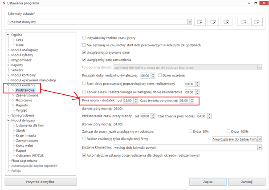Toggle the Dyżur 50% checkbox
Image resolution: width=269 pixels, height=190 pixels.
click(x=190, y=131)
